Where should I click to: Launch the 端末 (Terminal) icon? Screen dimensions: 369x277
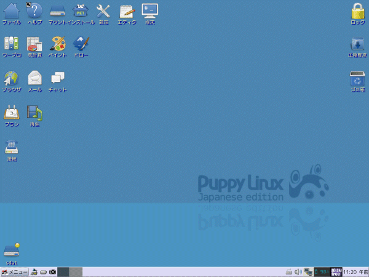point(149,11)
